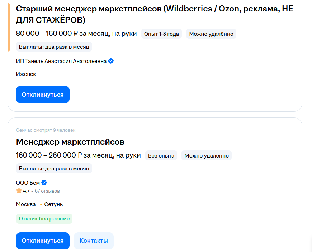Click Откликнуться on the second vacancy

[43, 241]
